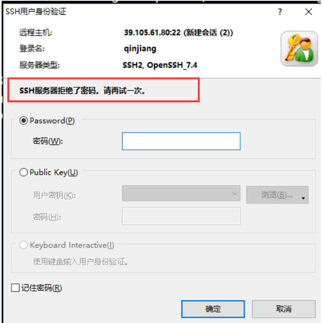Focus the 密码(W) password input field

181,141
